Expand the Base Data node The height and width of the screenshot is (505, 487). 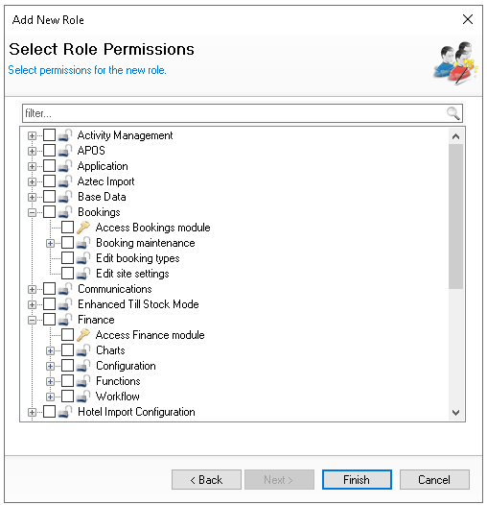point(32,197)
